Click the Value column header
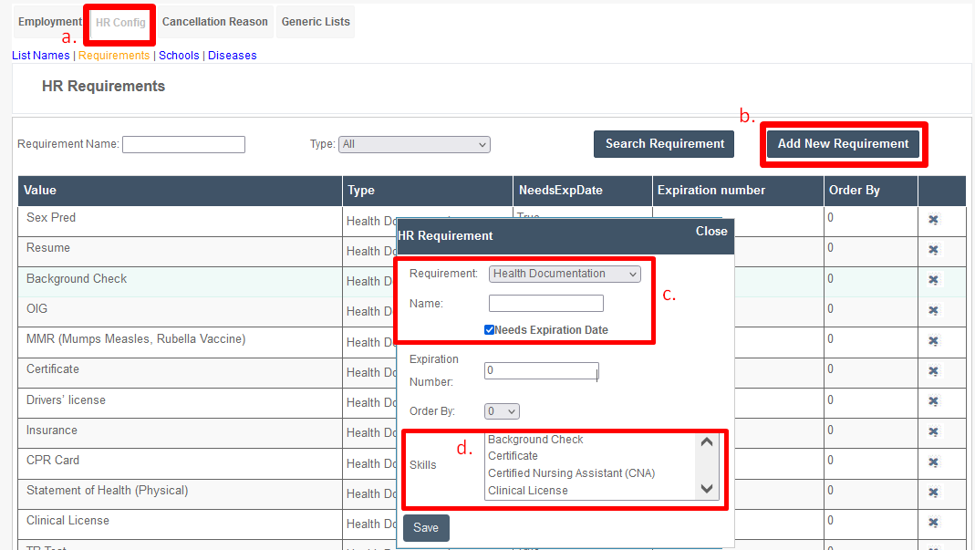This screenshot has height=550, width=975. click(x=181, y=191)
